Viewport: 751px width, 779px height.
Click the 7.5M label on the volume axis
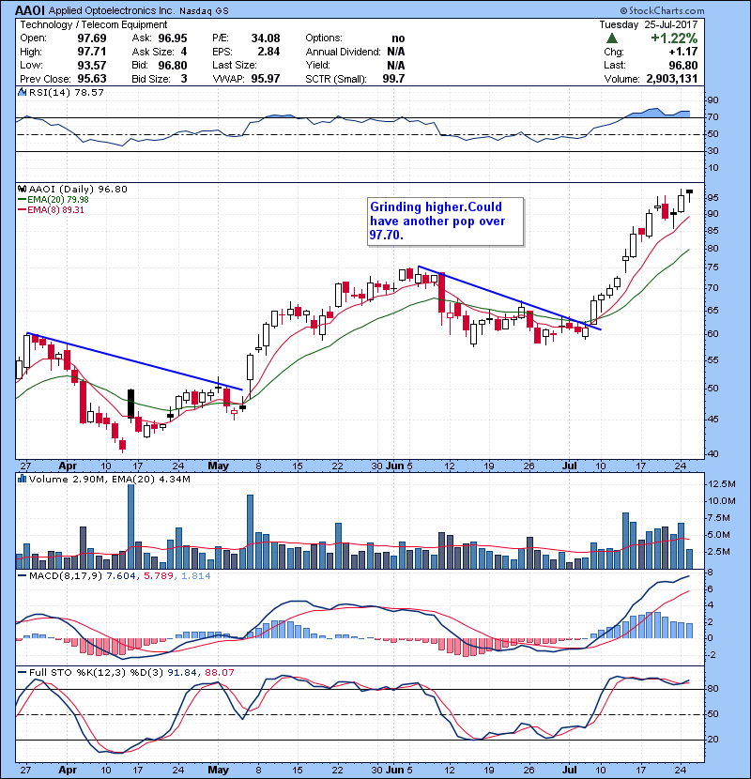tap(719, 518)
